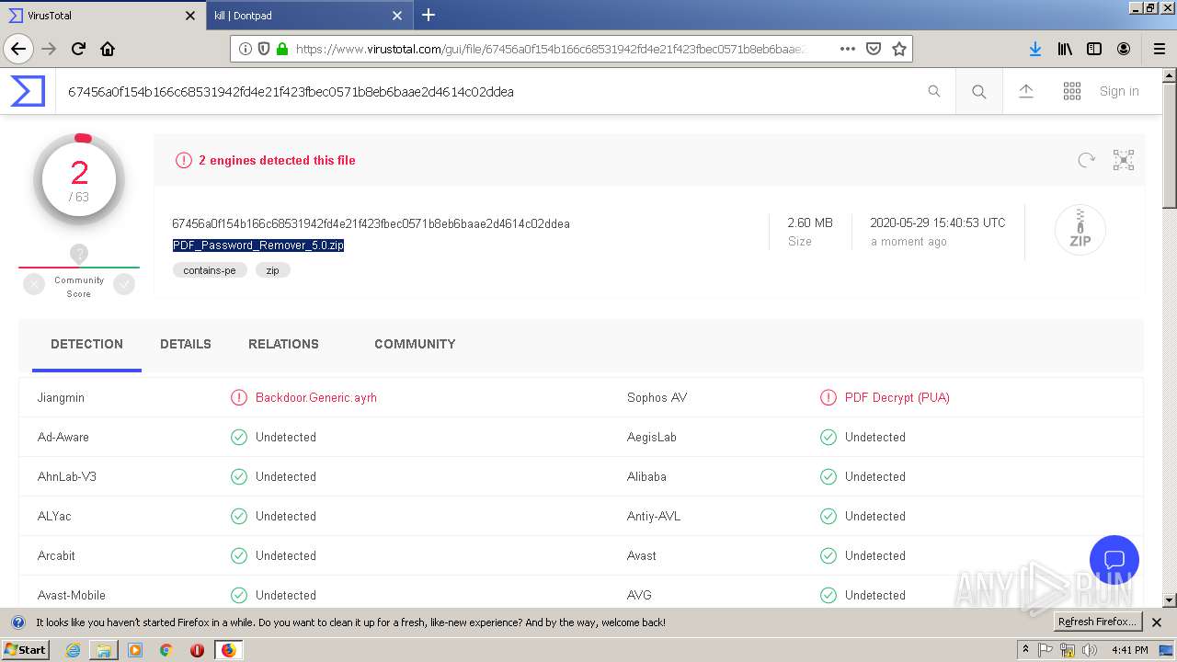The width and height of the screenshot is (1177, 662).
Task: Click the ZIP file type icon
Action: (x=1080, y=230)
